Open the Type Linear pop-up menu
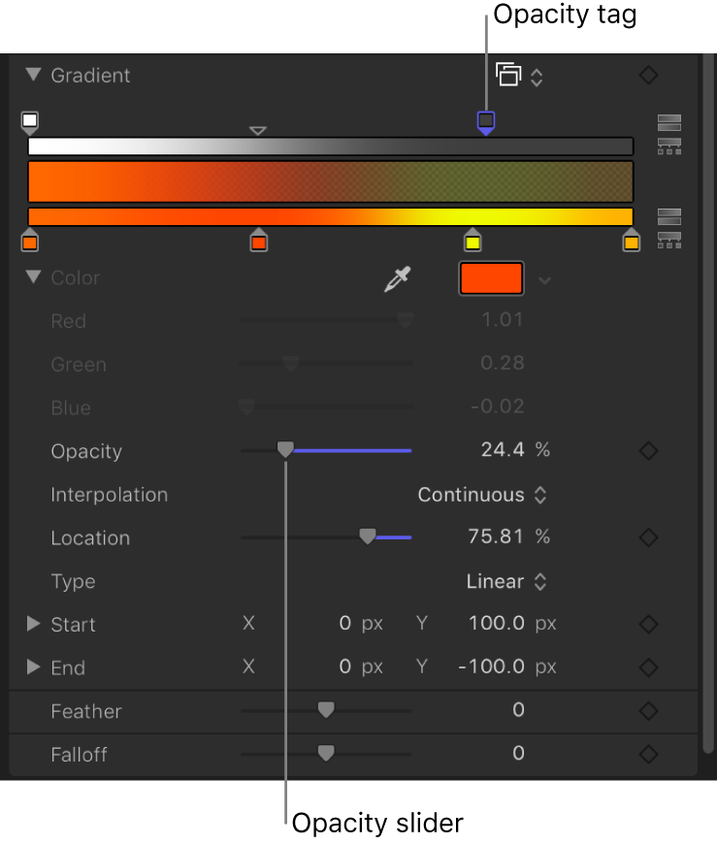Screen dimensions: 717x844 506,582
